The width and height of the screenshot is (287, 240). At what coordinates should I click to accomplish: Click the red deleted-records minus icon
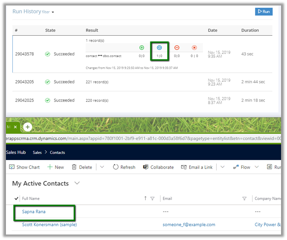[177, 48]
